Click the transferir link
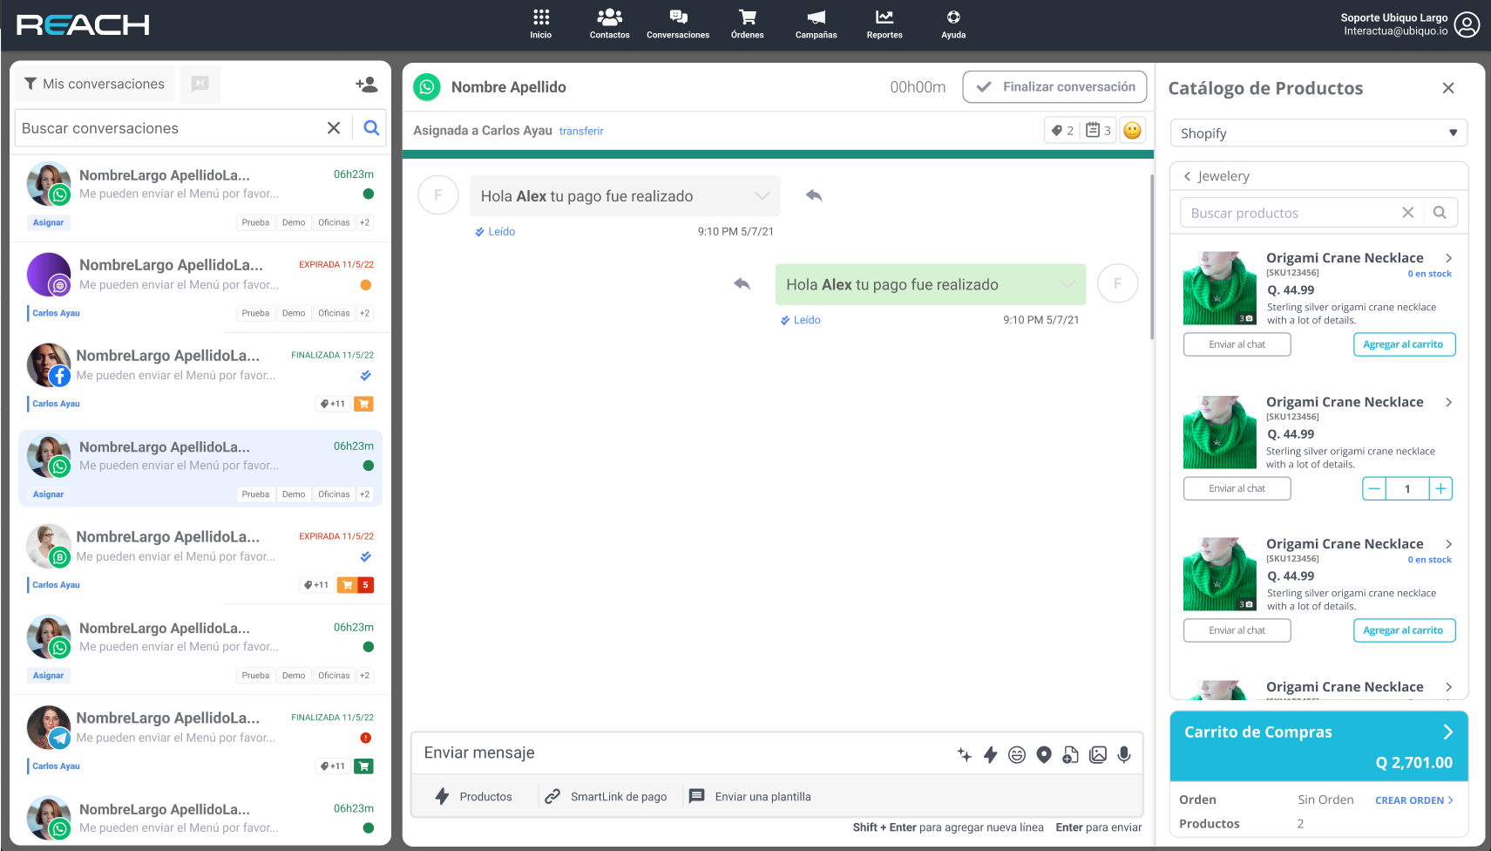 tap(581, 132)
